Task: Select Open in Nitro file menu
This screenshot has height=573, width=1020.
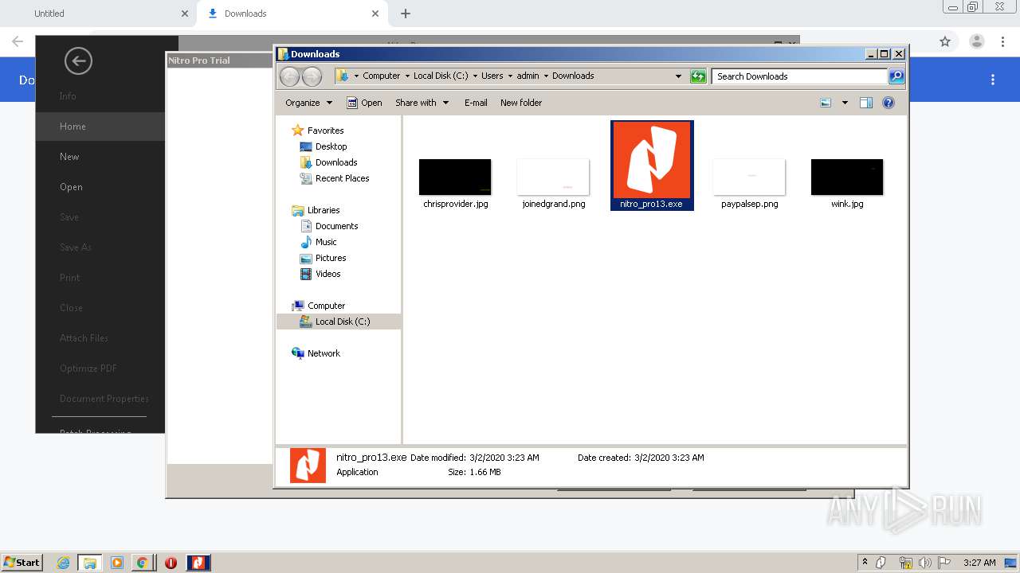Action: 71,187
